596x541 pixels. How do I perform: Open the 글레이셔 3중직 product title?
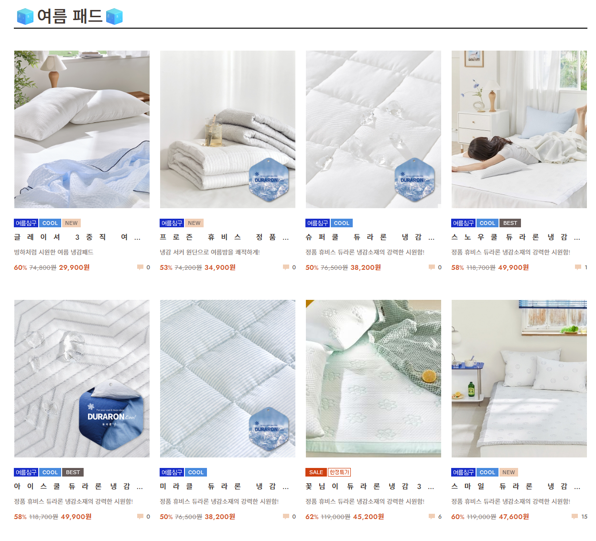pyautogui.click(x=77, y=237)
